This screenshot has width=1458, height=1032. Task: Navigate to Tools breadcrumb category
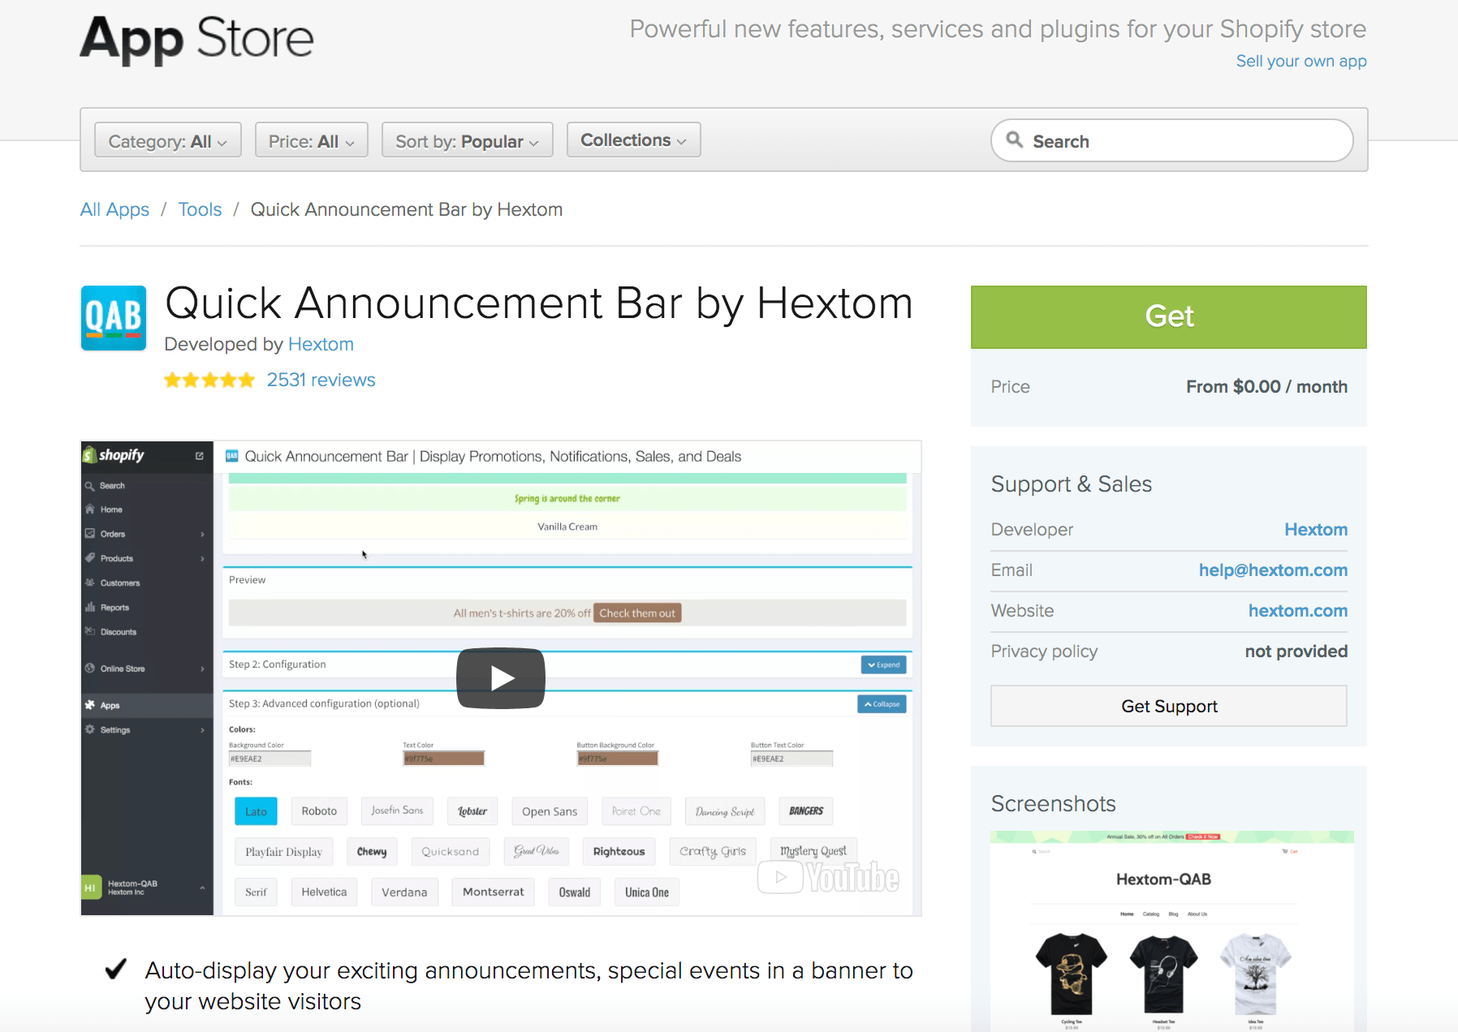(x=200, y=209)
